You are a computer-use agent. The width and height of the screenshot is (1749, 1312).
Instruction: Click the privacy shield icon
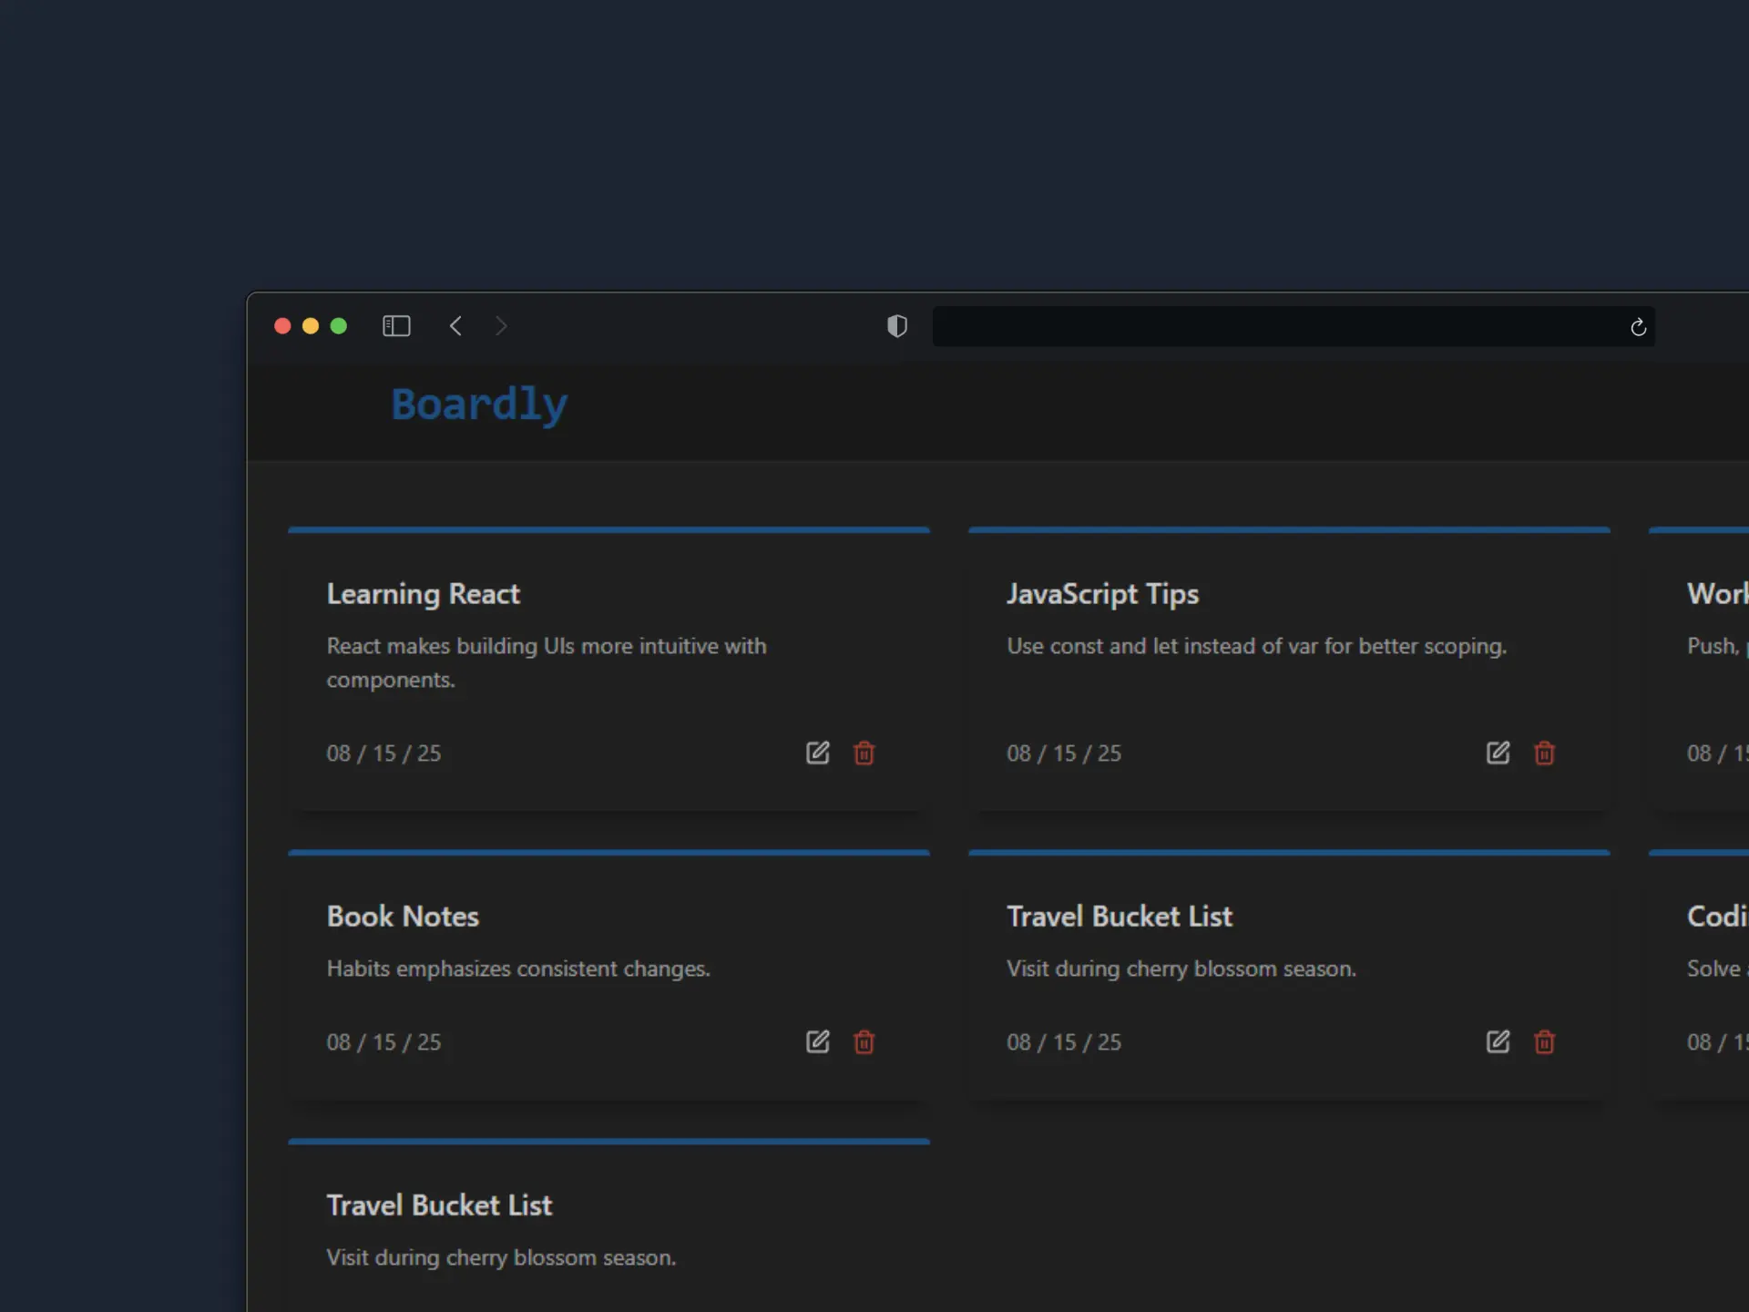click(x=897, y=326)
